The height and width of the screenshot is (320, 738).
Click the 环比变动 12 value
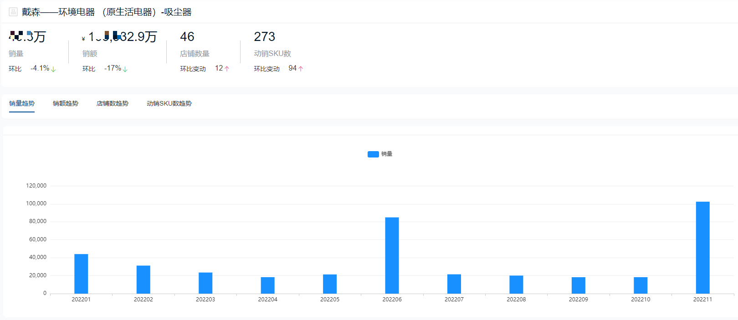219,68
